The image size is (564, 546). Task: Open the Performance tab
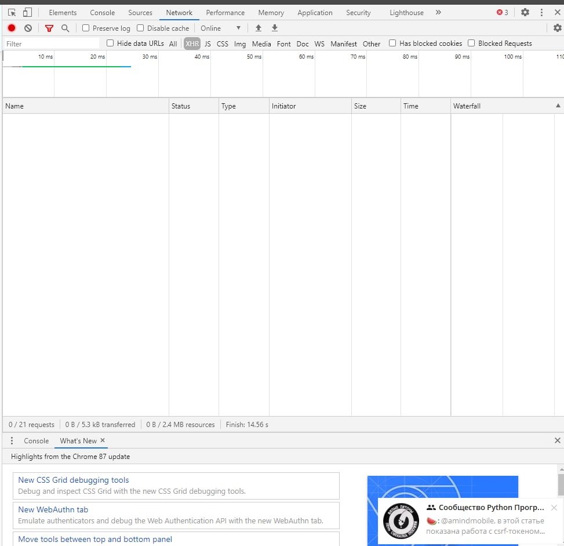click(225, 13)
